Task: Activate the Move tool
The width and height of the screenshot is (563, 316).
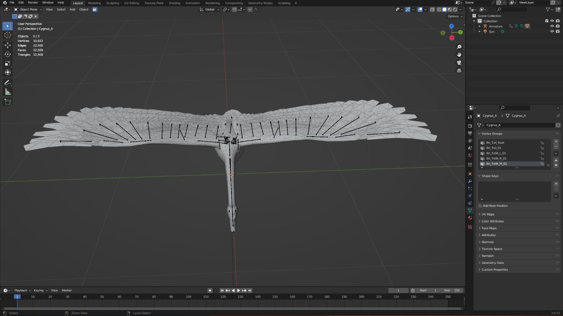Action: point(8,45)
